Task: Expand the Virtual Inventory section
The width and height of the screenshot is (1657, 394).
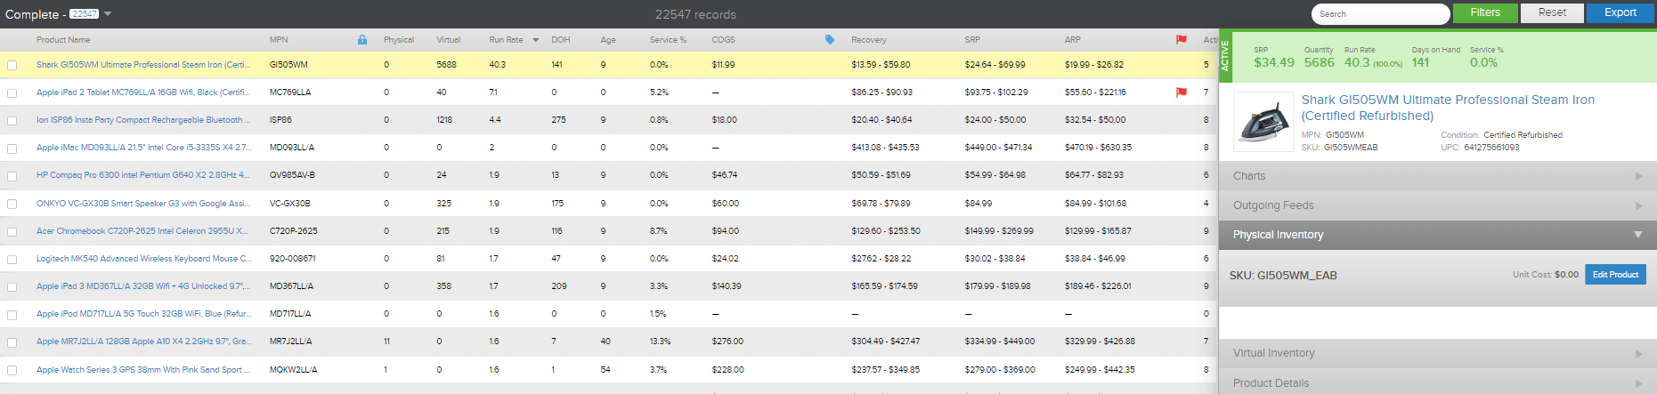Action: click(x=1438, y=353)
